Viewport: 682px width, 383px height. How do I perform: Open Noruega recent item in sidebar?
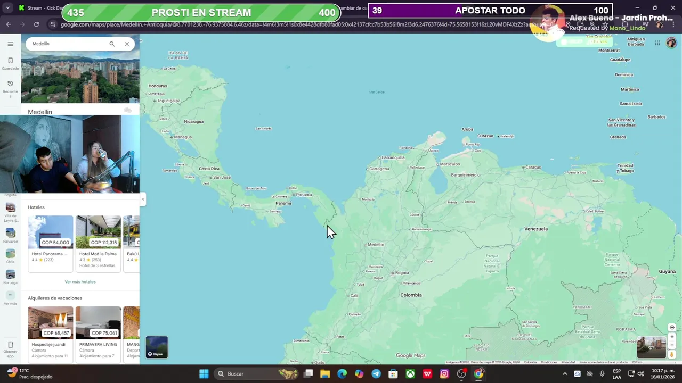tap(10, 277)
